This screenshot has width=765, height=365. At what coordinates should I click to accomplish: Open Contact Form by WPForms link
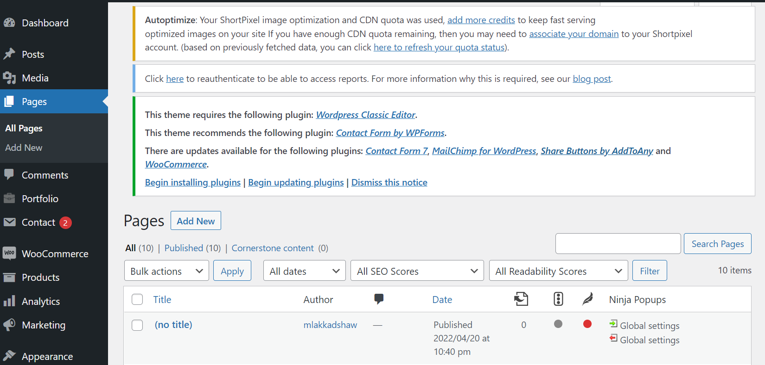(x=390, y=133)
